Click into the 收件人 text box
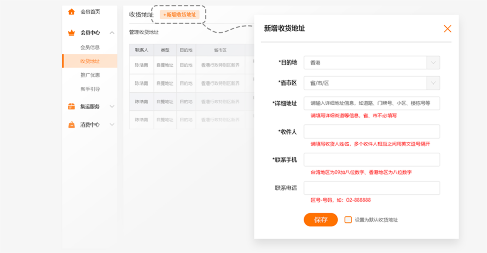This screenshot has width=487, height=253. click(x=371, y=132)
